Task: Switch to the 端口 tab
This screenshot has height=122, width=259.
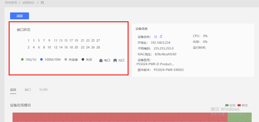Action: [x=28, y=90]
